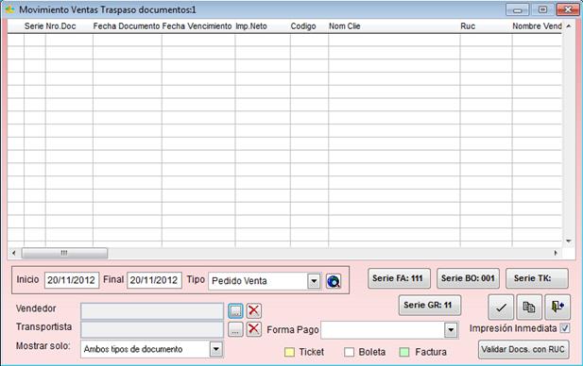583x366 pixels.
Task: Close the Movimiento Ventas window
Action: 568,9
